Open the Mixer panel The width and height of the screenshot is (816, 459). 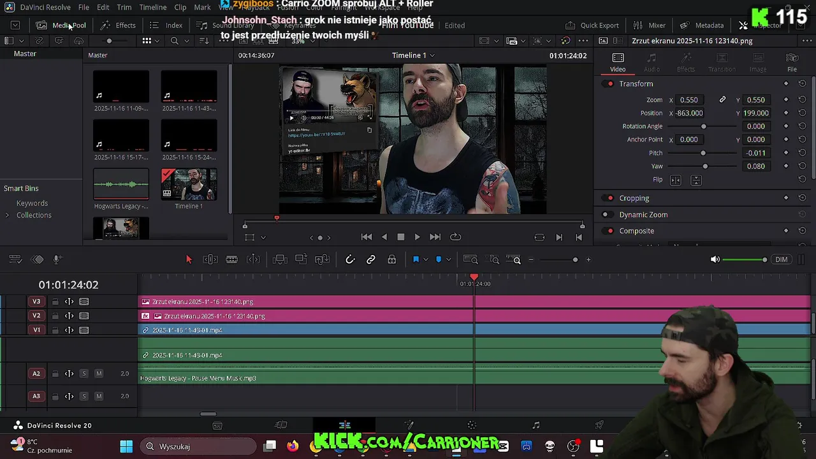(650, 25)
